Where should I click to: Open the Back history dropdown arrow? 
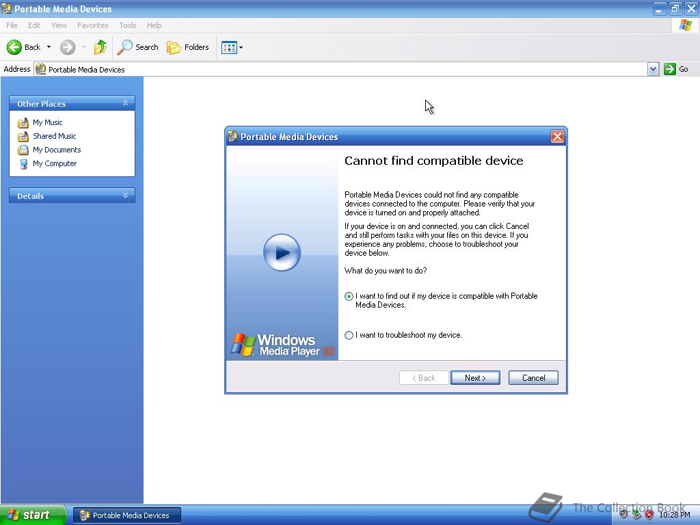pos(49,47)
